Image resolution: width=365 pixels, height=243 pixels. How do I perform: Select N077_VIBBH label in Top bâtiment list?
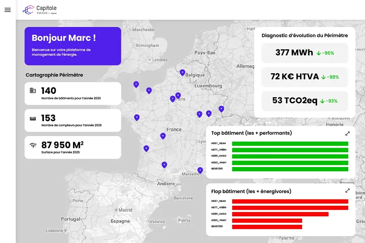click(x=219, y=150)
